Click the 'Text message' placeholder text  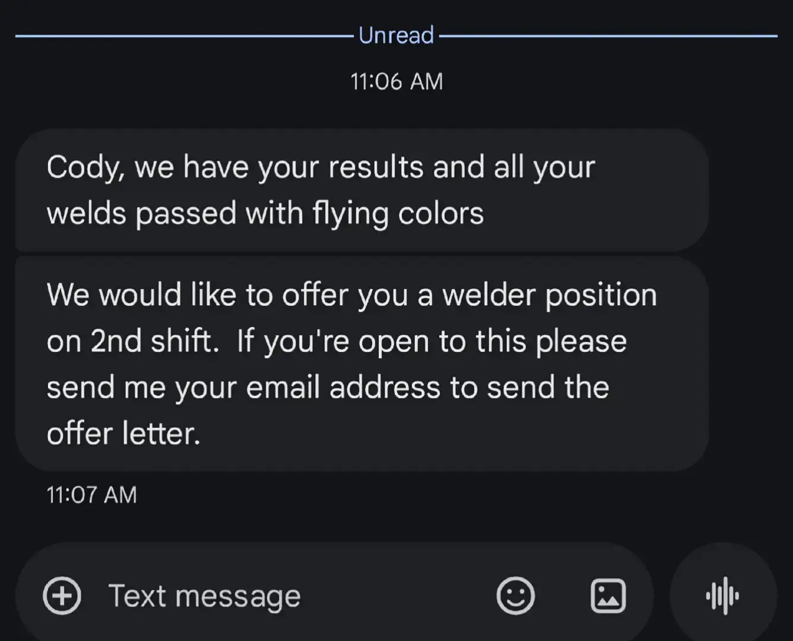tap(204, 596)
